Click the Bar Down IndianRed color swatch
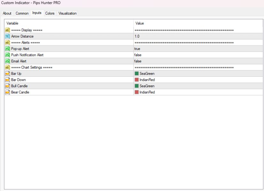This screenshot has height=191, width=264. pos(136,80)
